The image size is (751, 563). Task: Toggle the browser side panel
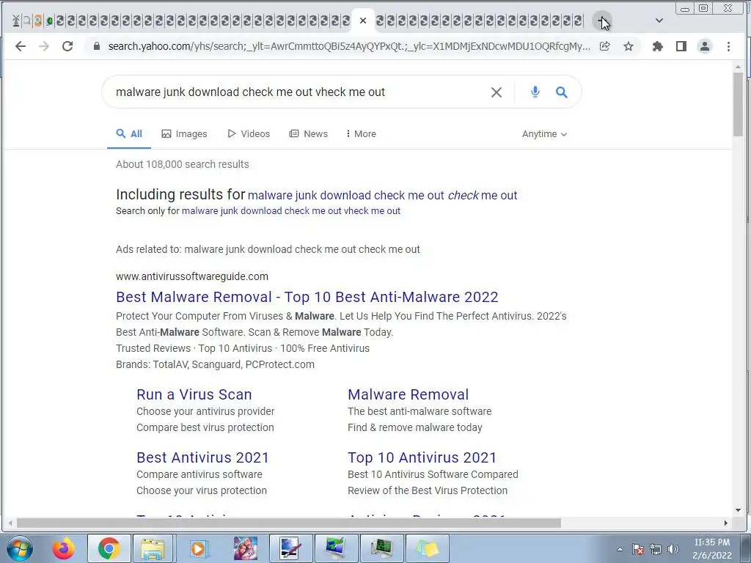[x=681, y=46]
